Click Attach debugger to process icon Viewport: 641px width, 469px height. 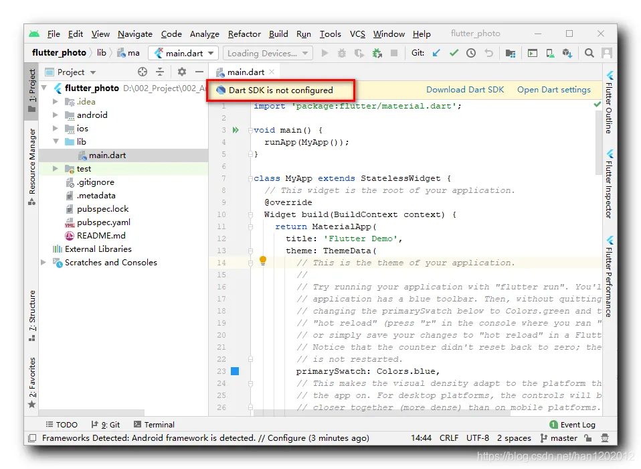click(x=377, y=53)
